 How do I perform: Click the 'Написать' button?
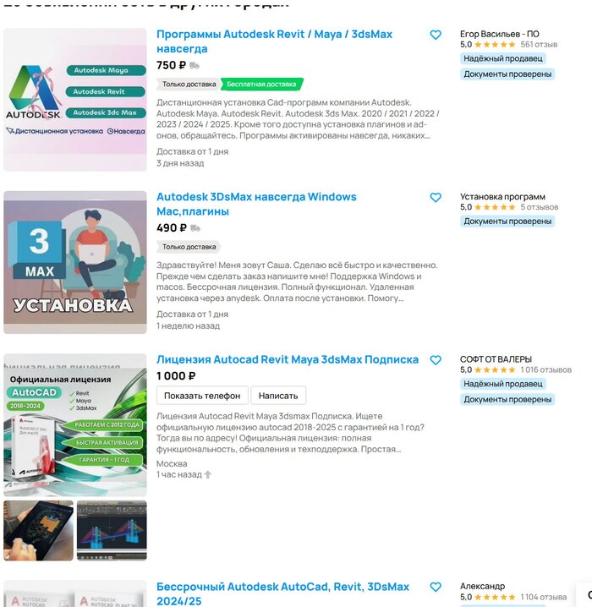coord(278,396)
